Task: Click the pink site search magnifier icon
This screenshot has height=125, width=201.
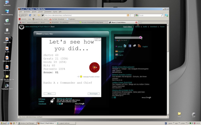Action: coord(141,37)
